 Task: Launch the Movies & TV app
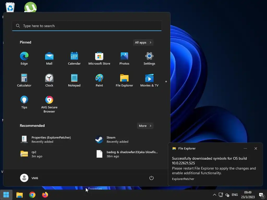[149, 80]
